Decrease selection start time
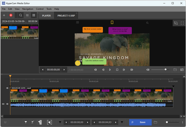The width and height of the screenshot is (186, 127). [x=66, y=122]
